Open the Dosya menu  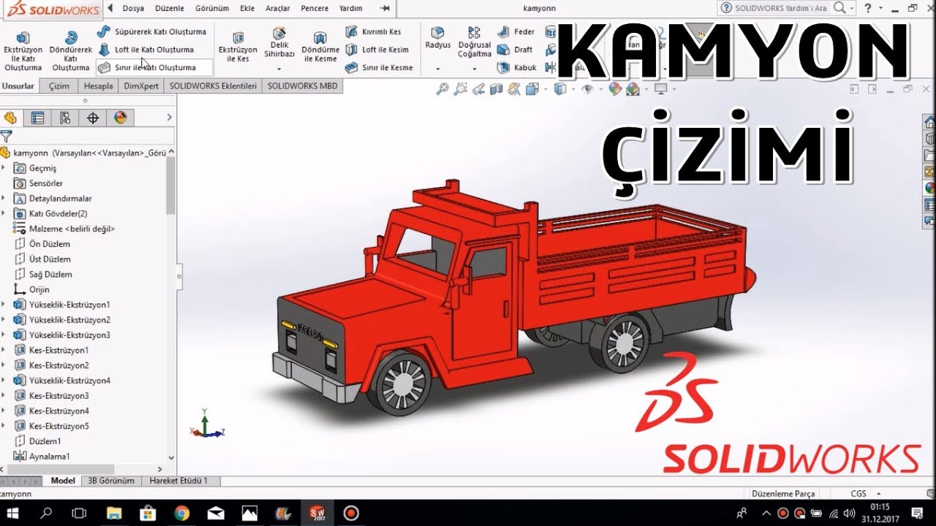(133, 8)
